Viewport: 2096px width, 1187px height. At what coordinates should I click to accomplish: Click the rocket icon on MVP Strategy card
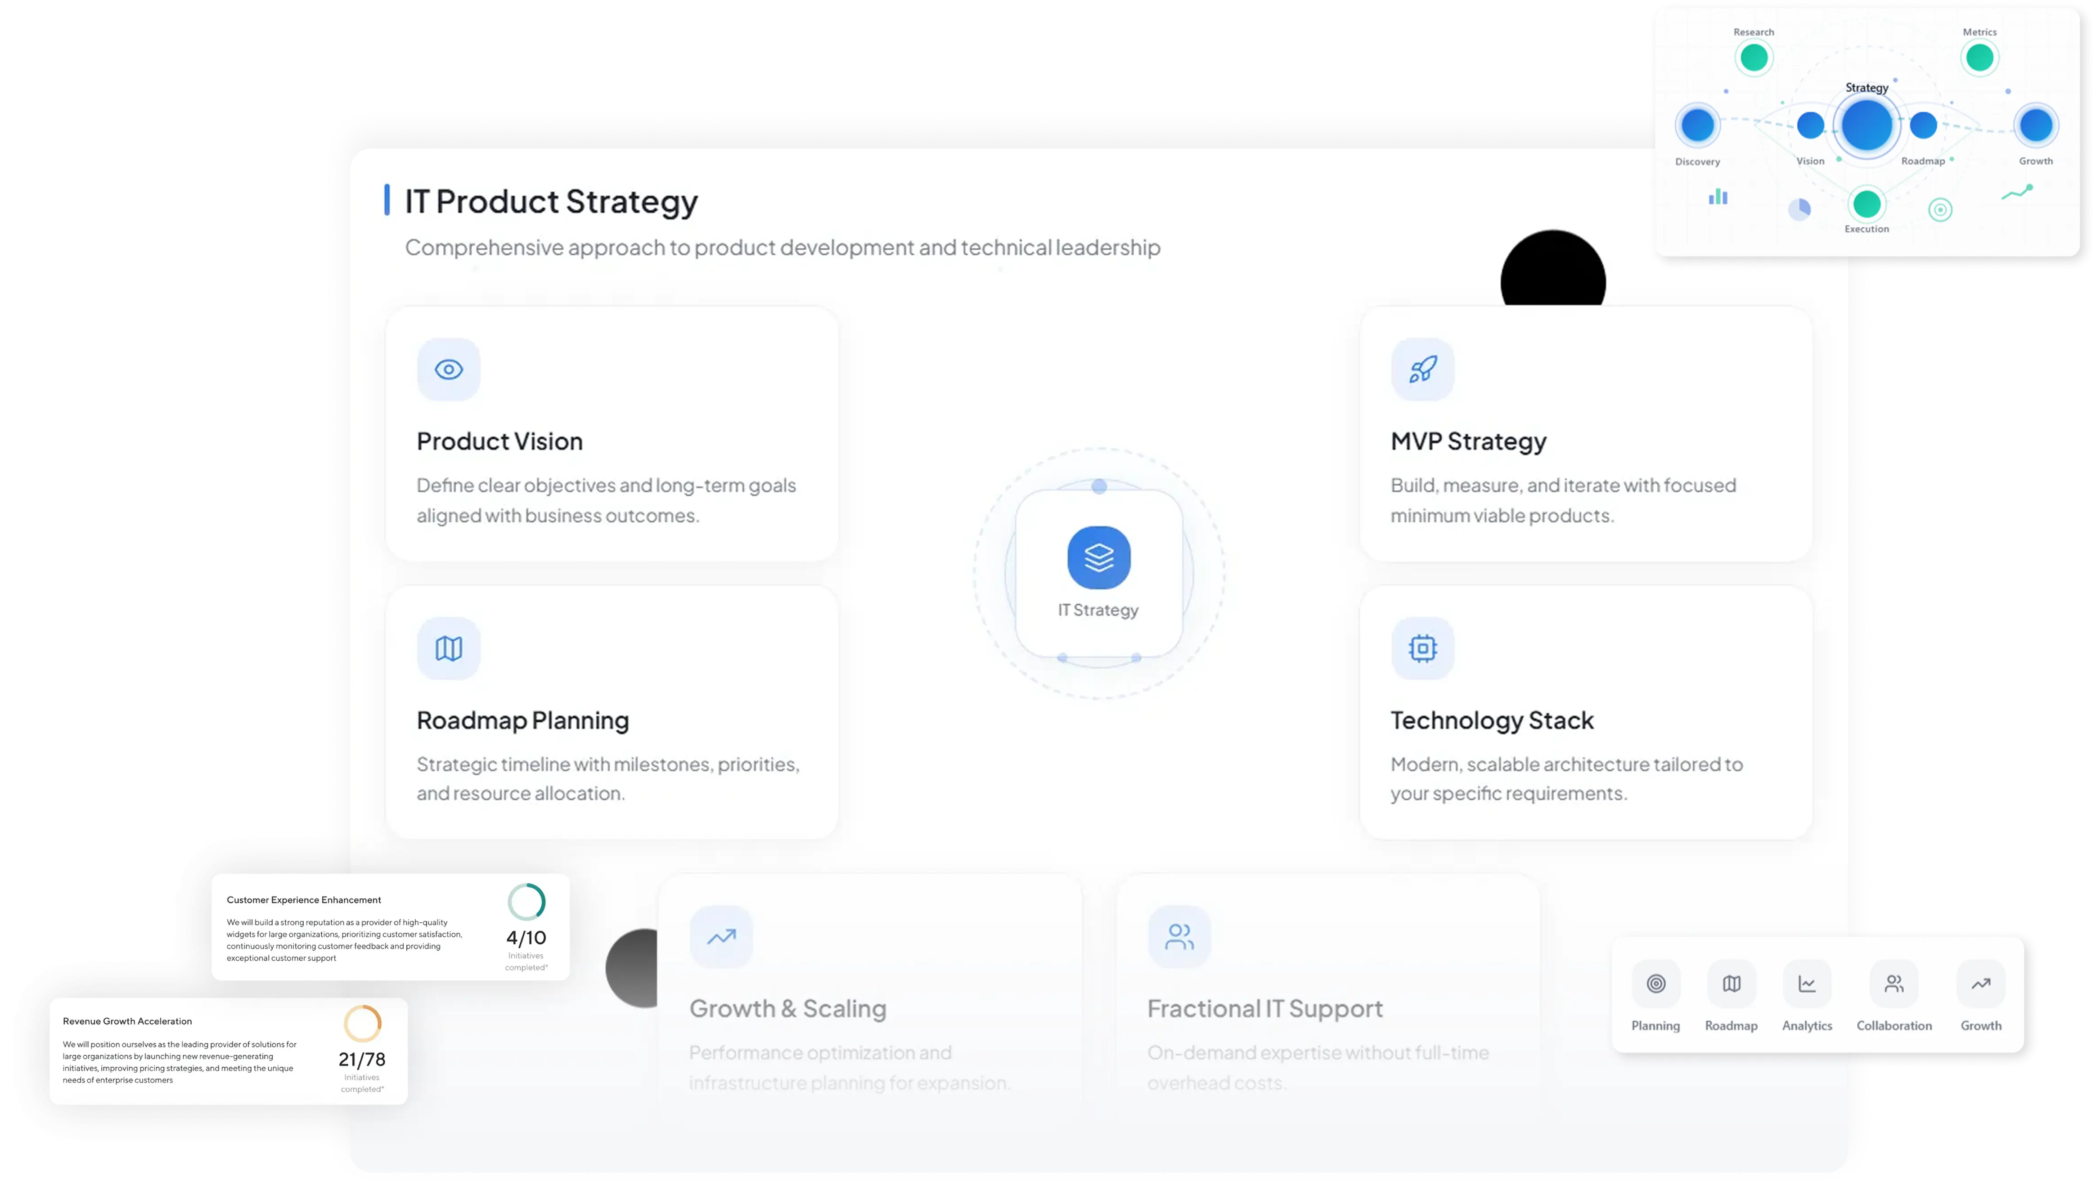[1422, 369]
